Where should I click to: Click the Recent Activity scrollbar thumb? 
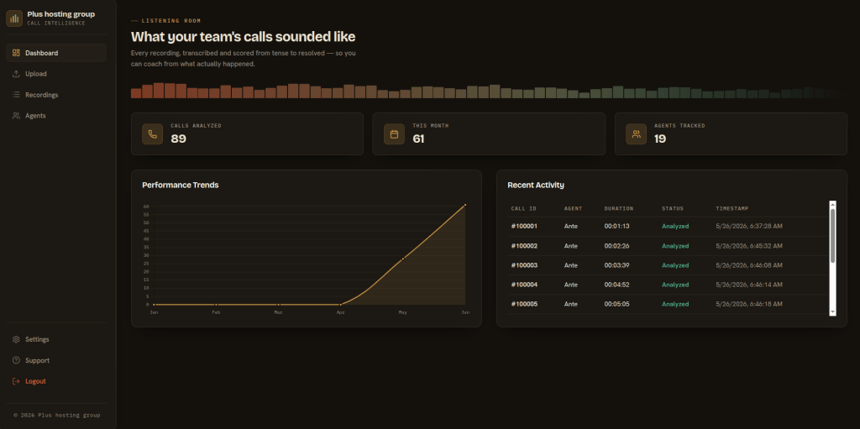(832, 235)
